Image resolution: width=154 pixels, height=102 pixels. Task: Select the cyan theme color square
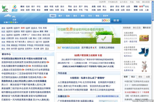click(x=9, y=22)
